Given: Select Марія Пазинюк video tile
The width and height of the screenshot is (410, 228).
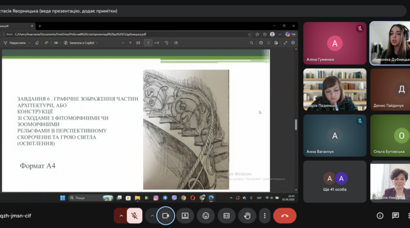Looking at the screenshot, I should [x=335, y=89].
